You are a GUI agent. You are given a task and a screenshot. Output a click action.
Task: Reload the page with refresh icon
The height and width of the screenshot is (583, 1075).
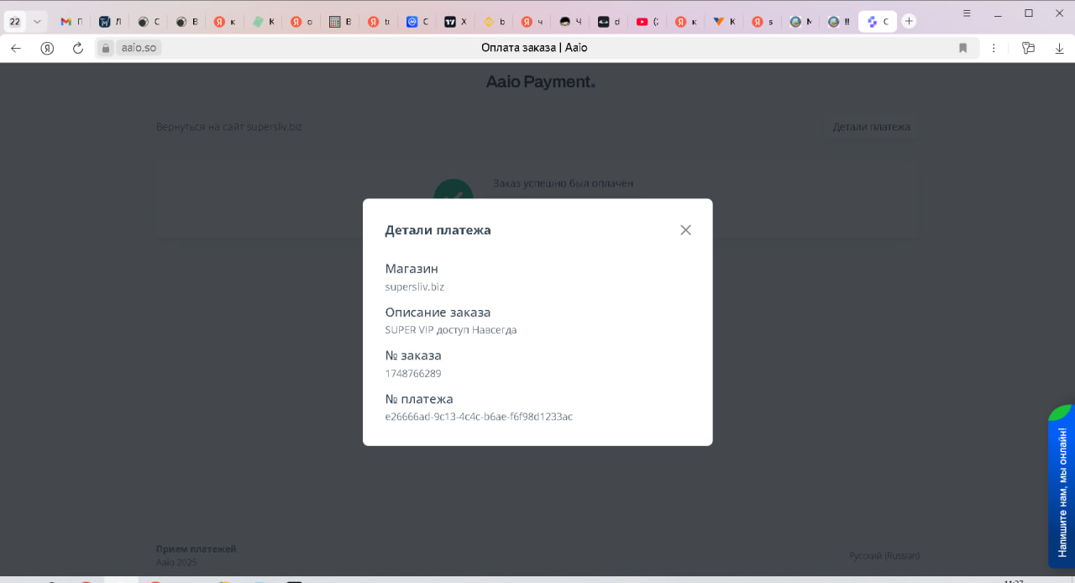click(x=78, y=48)
